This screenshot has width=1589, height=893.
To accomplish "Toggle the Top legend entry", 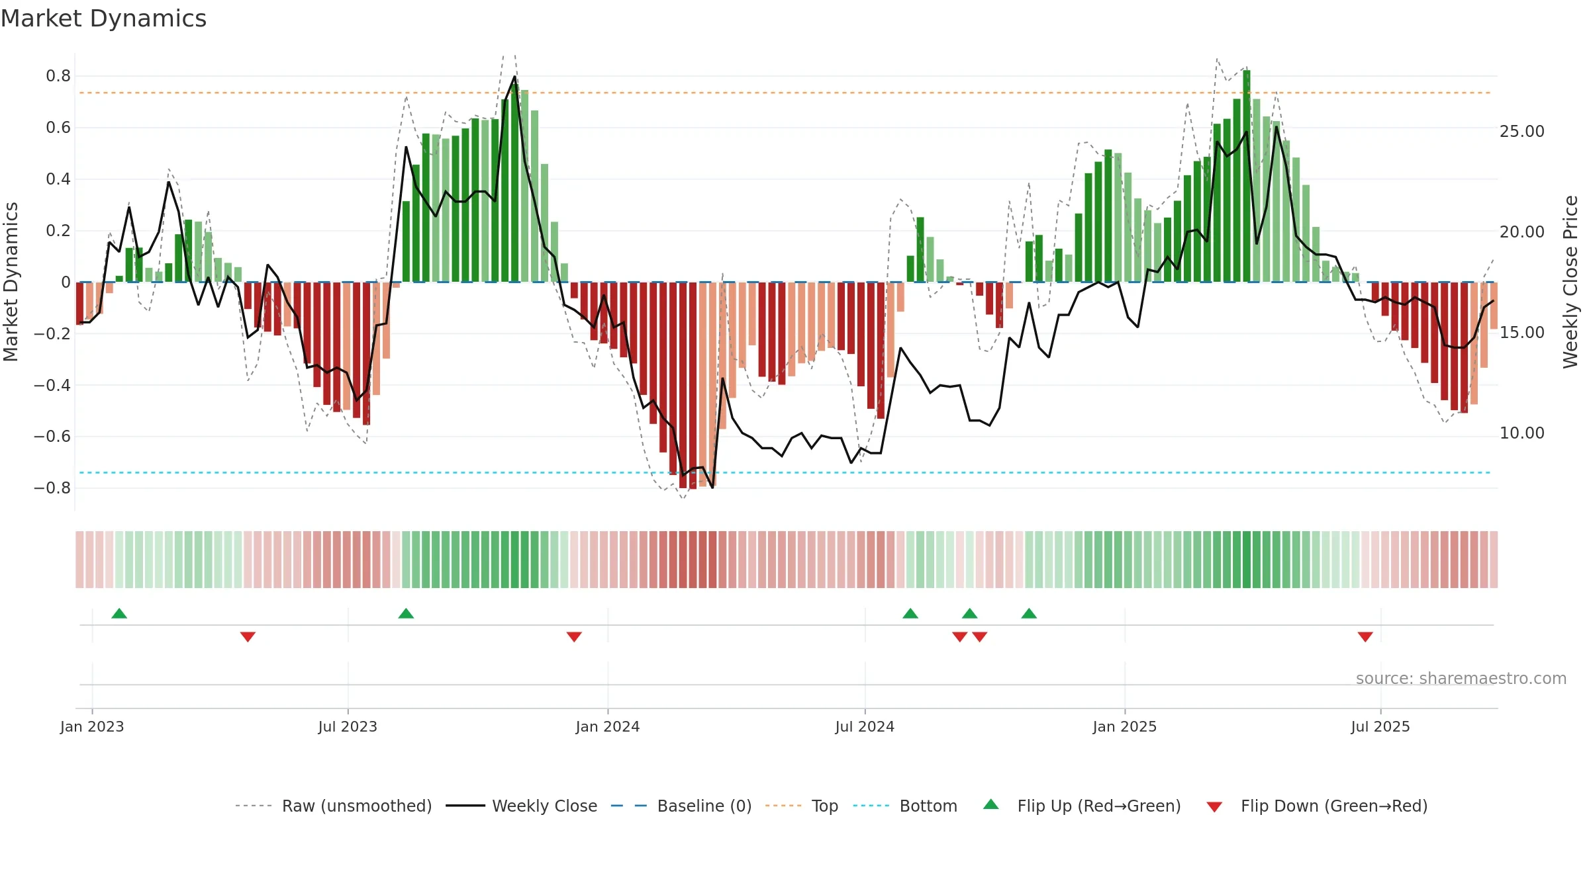I will (802, 806).
